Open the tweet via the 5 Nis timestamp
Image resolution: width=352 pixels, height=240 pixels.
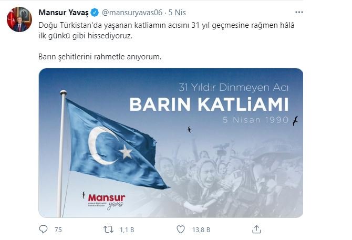click(x=177, y=13)
